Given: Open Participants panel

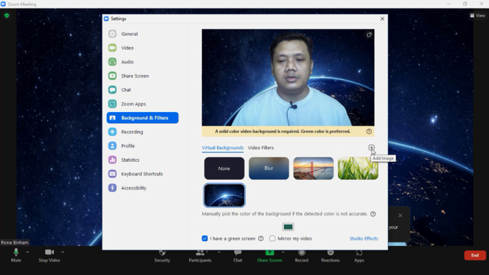Looking at the screenshot, I should coord(200,256).
